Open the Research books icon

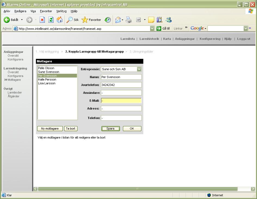pyautogui.click(x=159, y=20)
